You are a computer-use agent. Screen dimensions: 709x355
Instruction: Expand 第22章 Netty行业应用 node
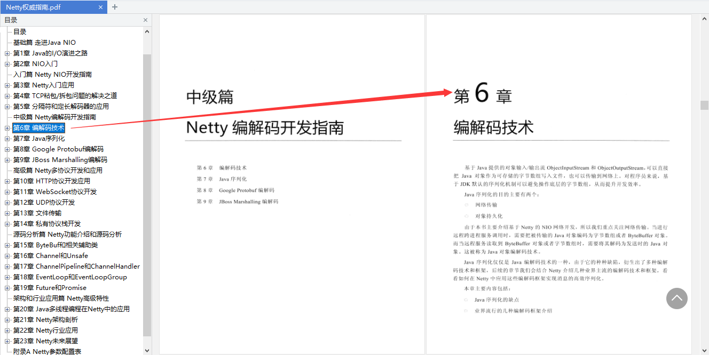(x=7, y=330)
